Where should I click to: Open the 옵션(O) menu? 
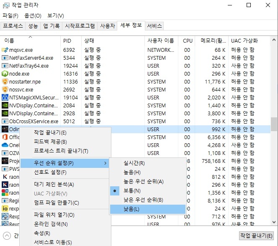pos(33,16)
